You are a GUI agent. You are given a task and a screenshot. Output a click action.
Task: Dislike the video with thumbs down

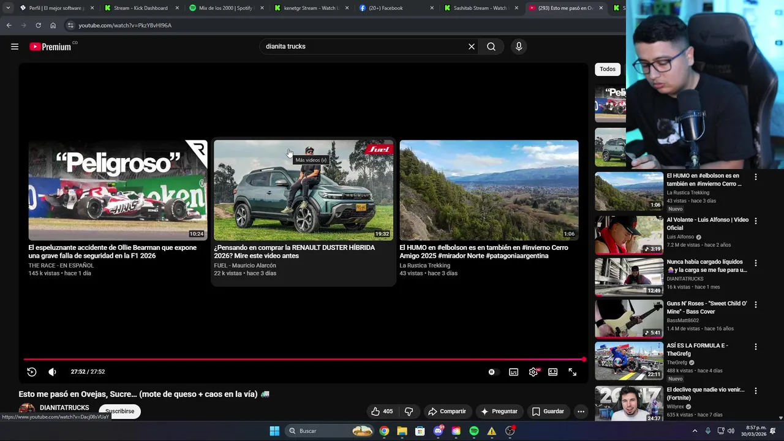pyautogui.click(x=409, y=411)
